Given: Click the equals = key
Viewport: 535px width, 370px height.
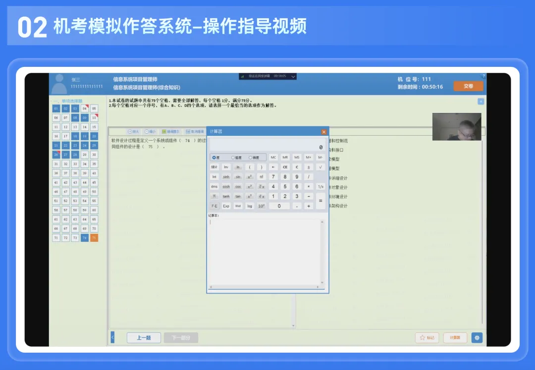Looking at the screenshot, I should click(321, 201).
